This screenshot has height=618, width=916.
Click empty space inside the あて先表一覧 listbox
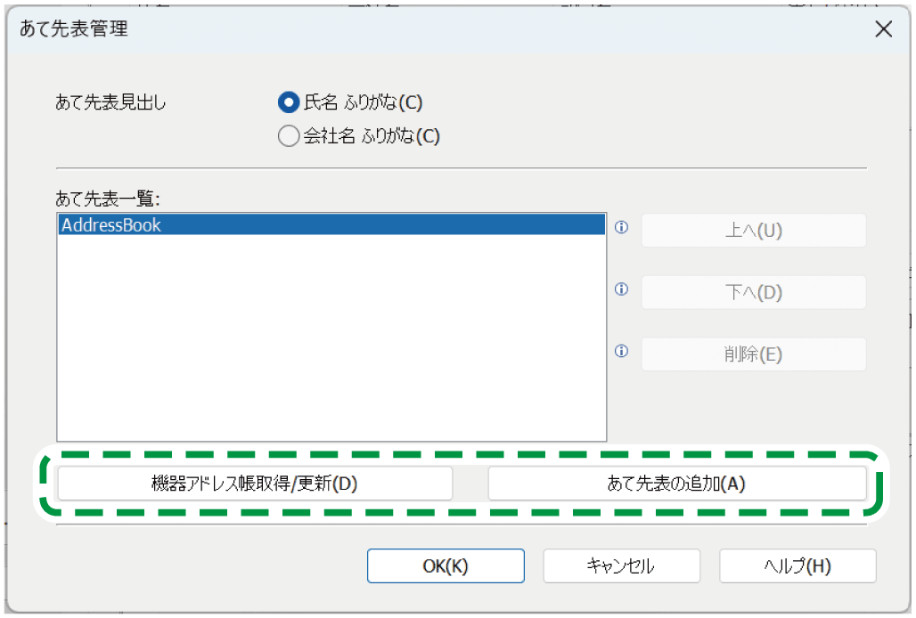tap(330, 356)
